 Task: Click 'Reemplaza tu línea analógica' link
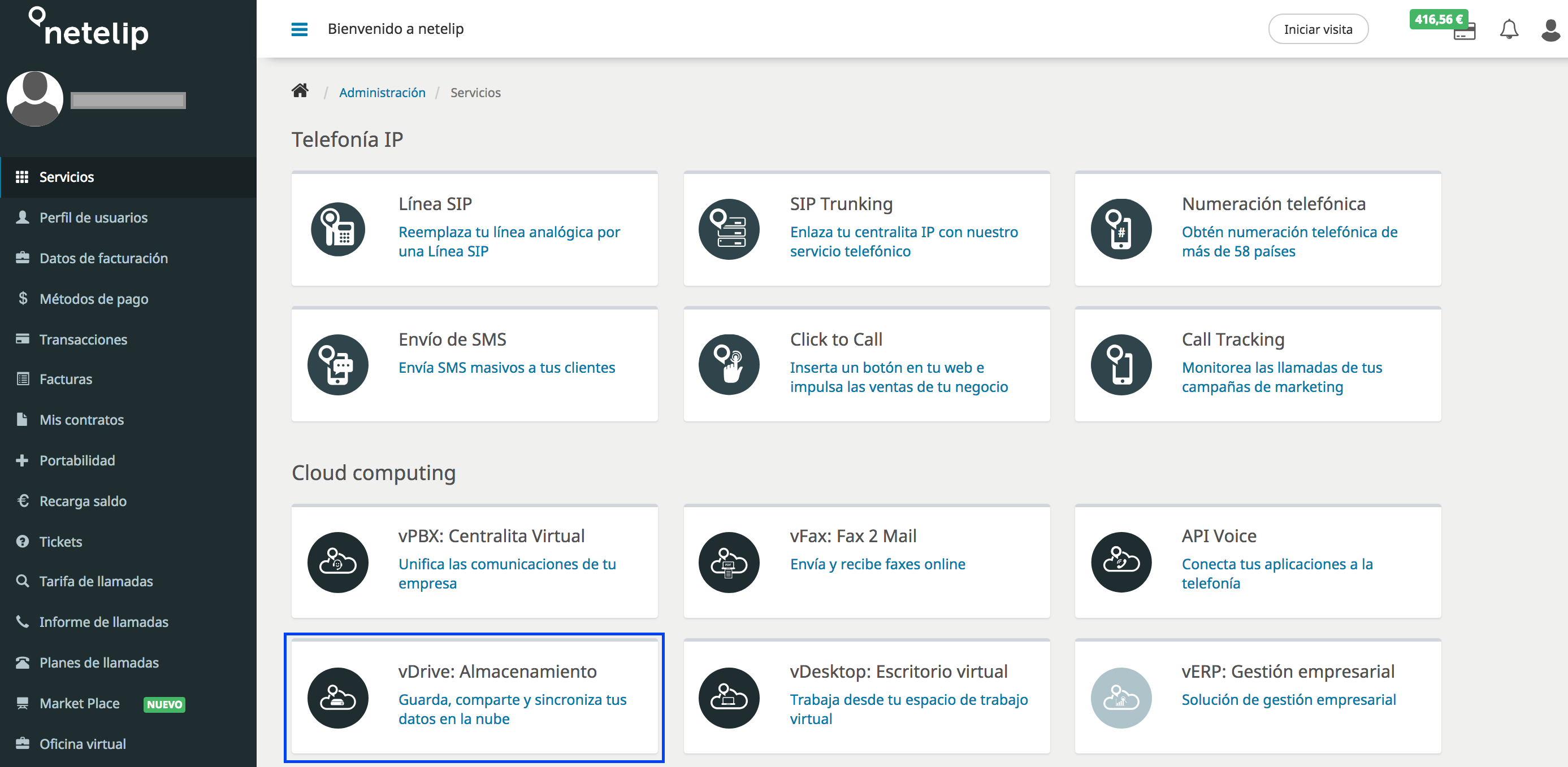pyautogui.click(x=509, y=242)
